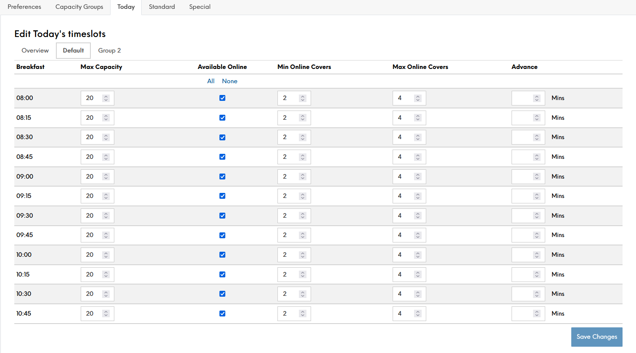Uncheck Available Online for 09:15
636x353 pixels.
coord(222,196)
